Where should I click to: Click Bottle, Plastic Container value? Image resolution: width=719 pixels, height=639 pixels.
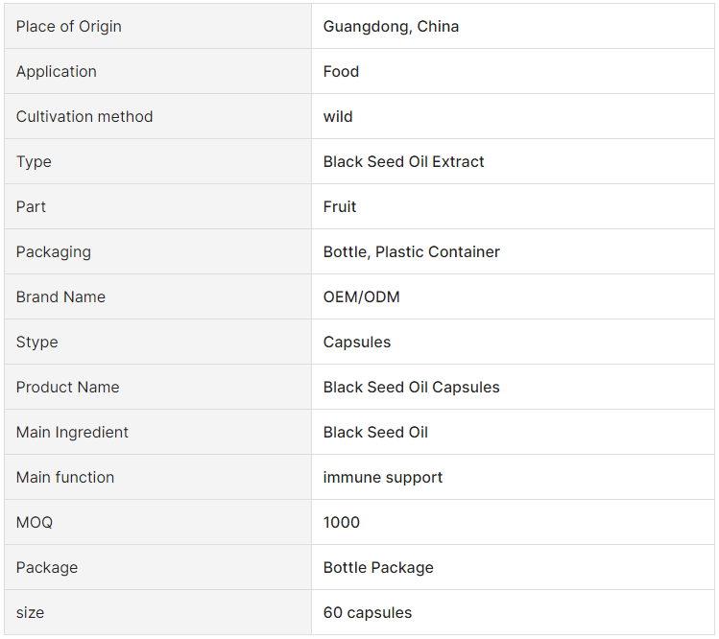[x=411, y=251]
